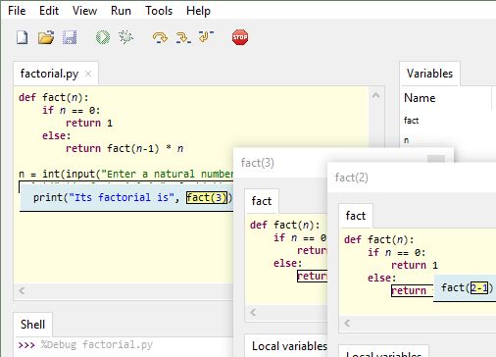Run current script with green play icon
The width and height of the screenshot is (496, 357).
tap(103, 37)
